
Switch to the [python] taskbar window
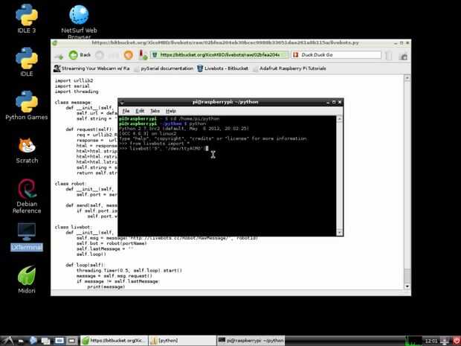click(x=182, y=341)
